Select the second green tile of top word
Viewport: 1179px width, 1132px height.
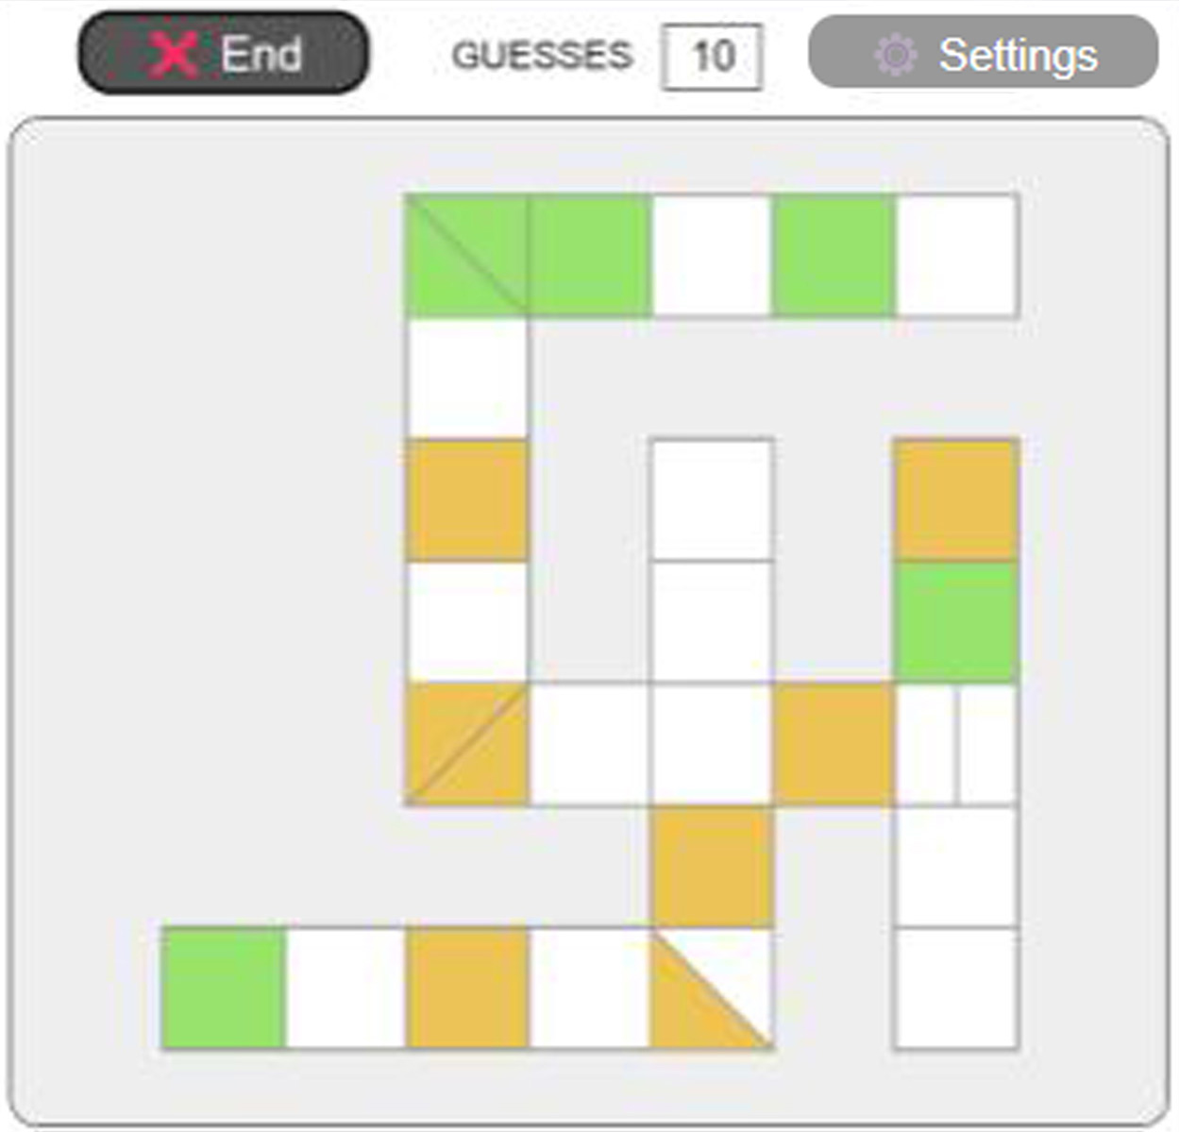coord(589,255)
